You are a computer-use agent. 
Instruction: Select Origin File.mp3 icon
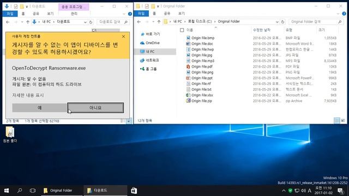coord(188,60)
